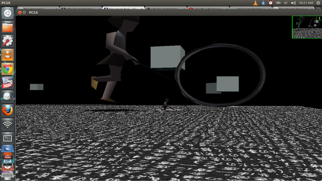
Task: Expand the battery indicator menu
Action: [x=278, y=3]
